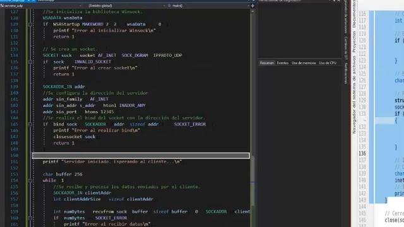Click "INADDR_ANY" on line 142
The width and height of the screenshot is (404, 227).
[132, 105]
